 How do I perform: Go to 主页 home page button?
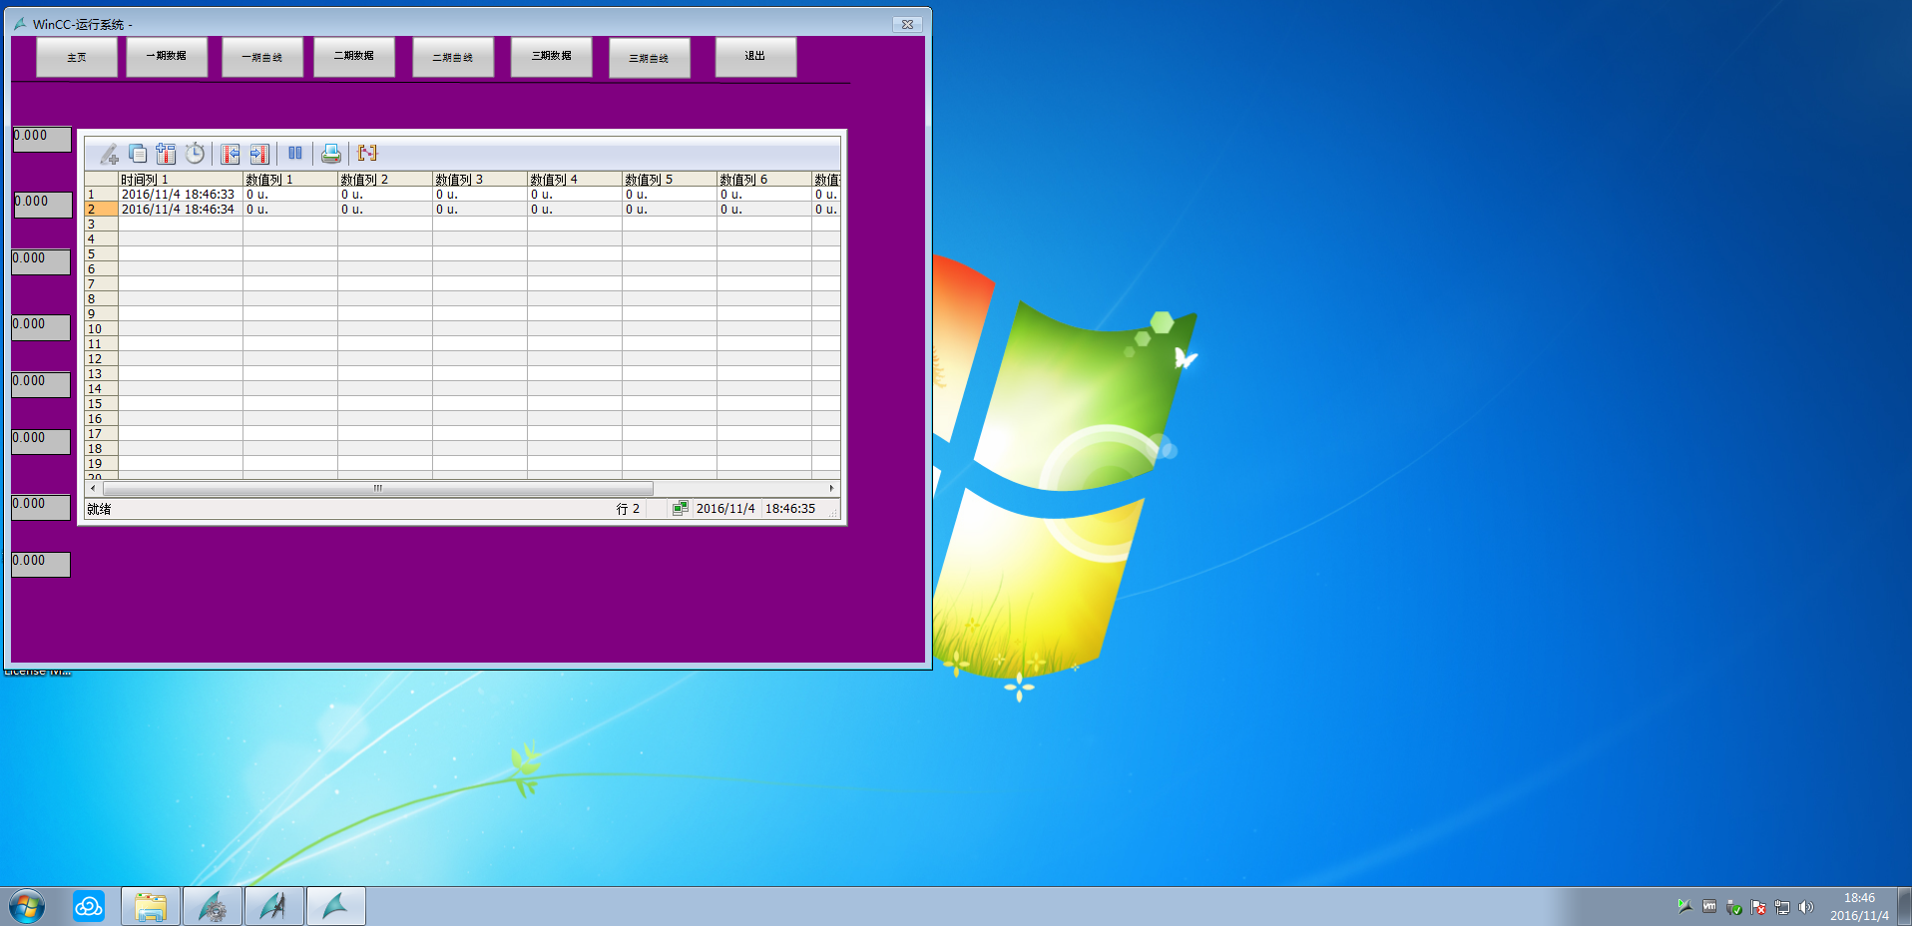coord(77,57)
